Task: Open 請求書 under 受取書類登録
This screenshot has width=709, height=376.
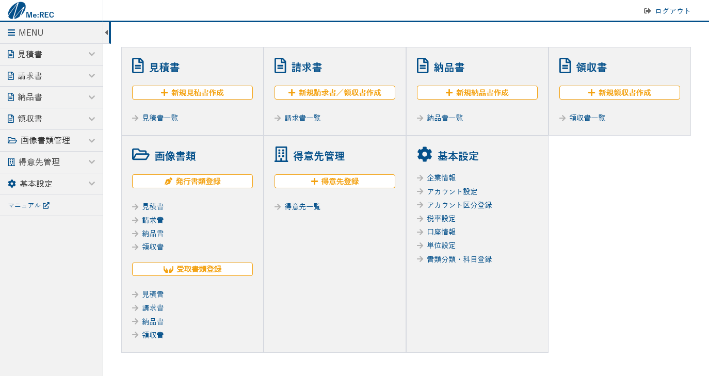Action: (153, 308)
